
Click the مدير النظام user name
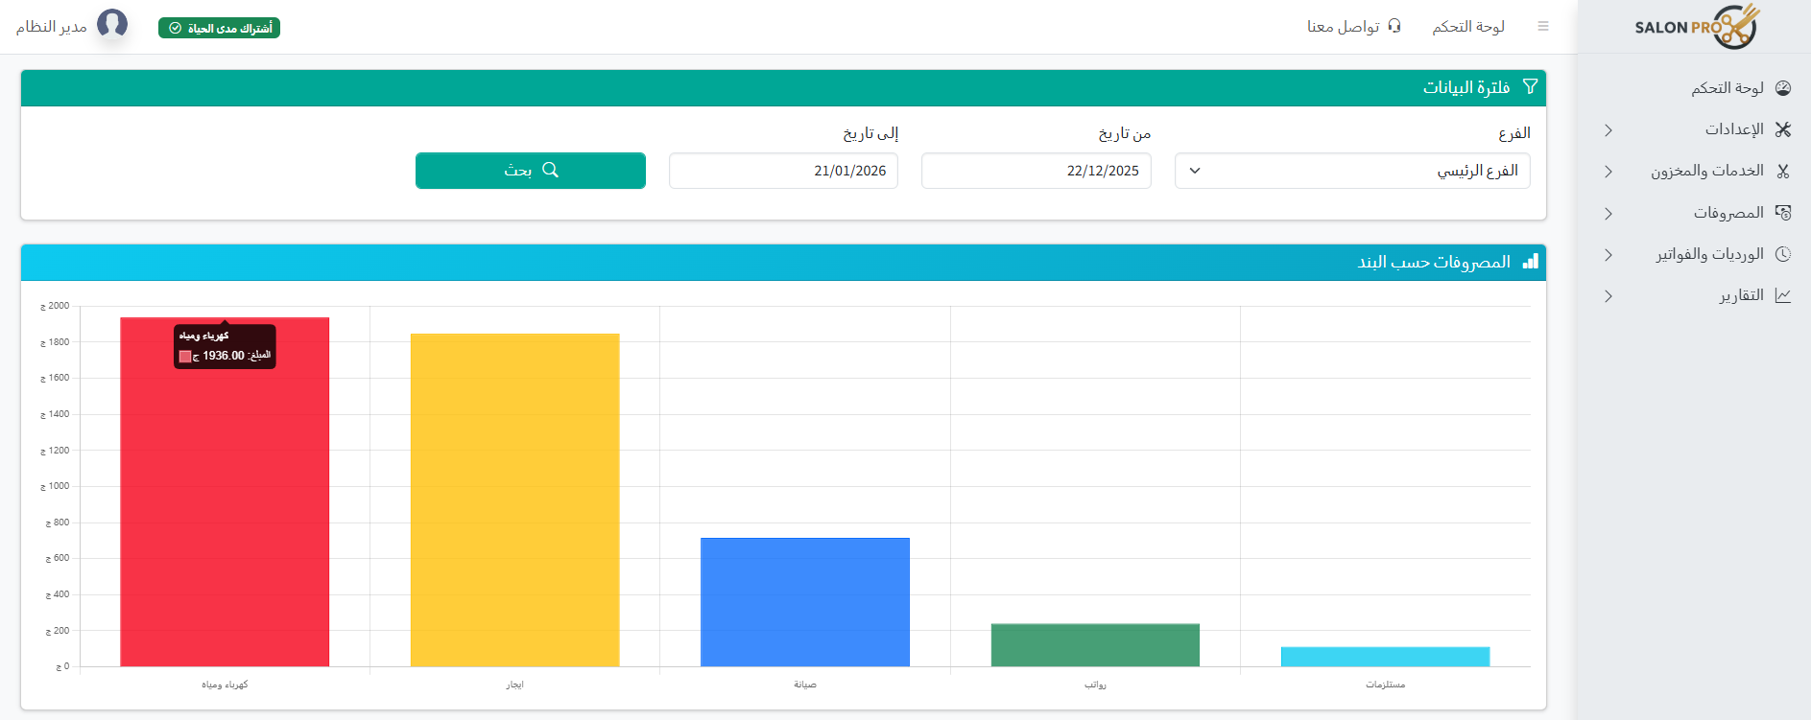click(52, 27)
